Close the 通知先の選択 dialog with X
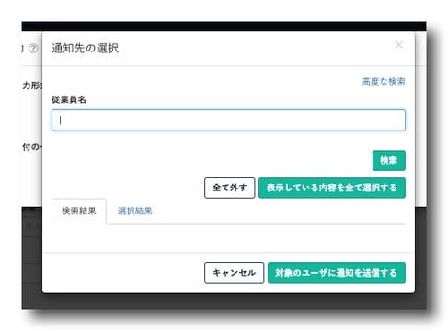The width and height of the screenshot is (448, 331). tap(398, 45)
